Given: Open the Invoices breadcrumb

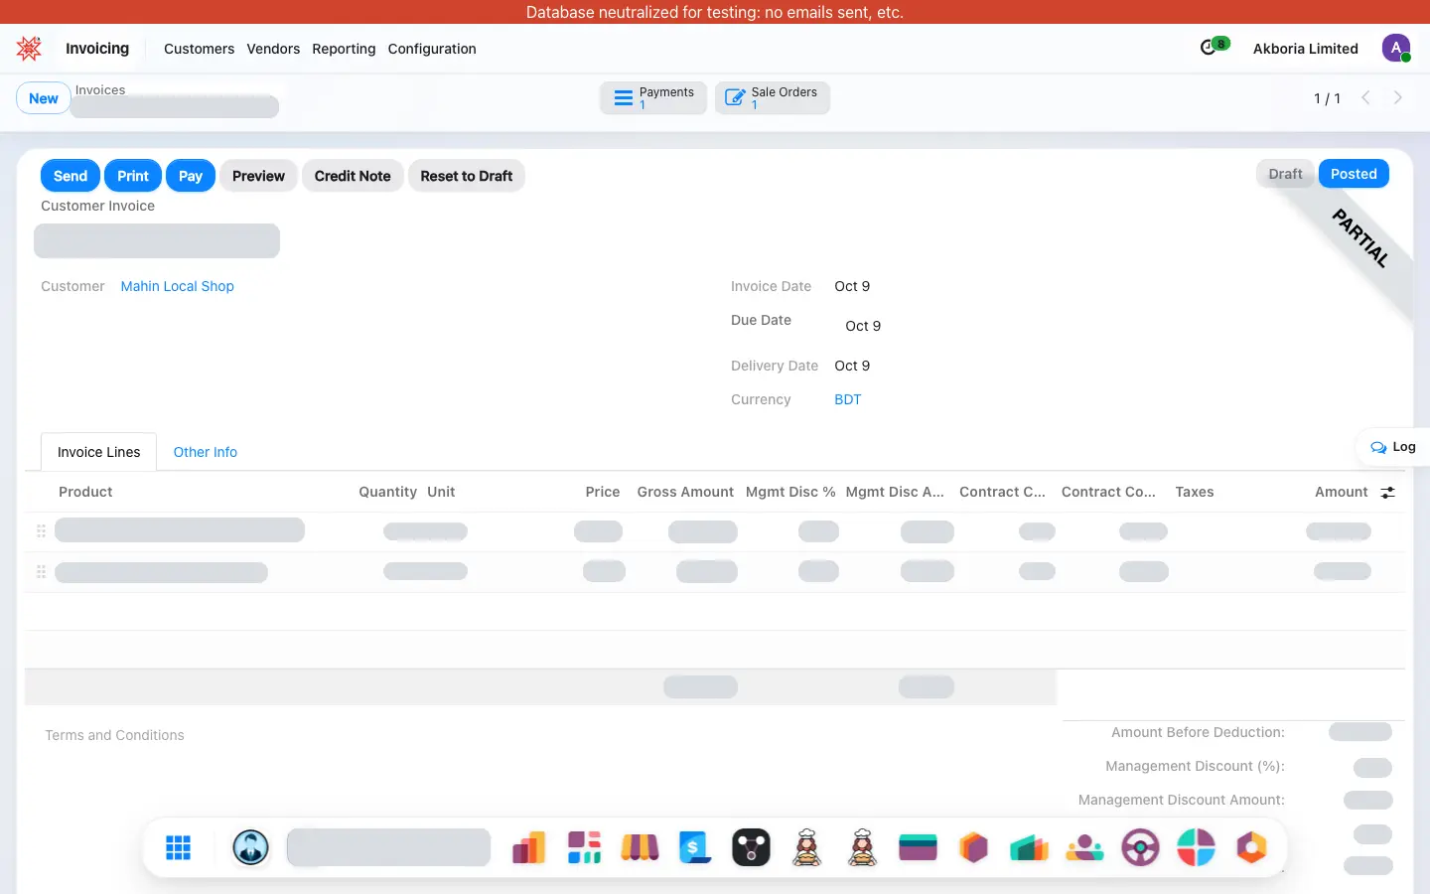Looking at the screenshot, I should pyautogui.click(x=100, y=89).
